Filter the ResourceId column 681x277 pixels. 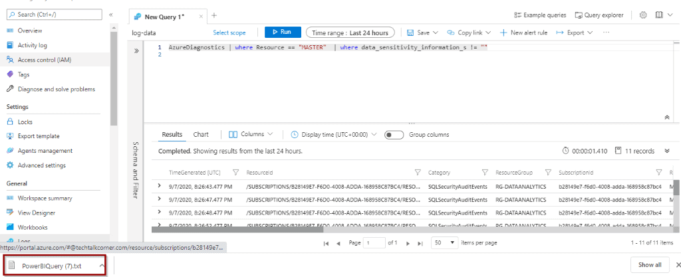click(x=418, y=173)
